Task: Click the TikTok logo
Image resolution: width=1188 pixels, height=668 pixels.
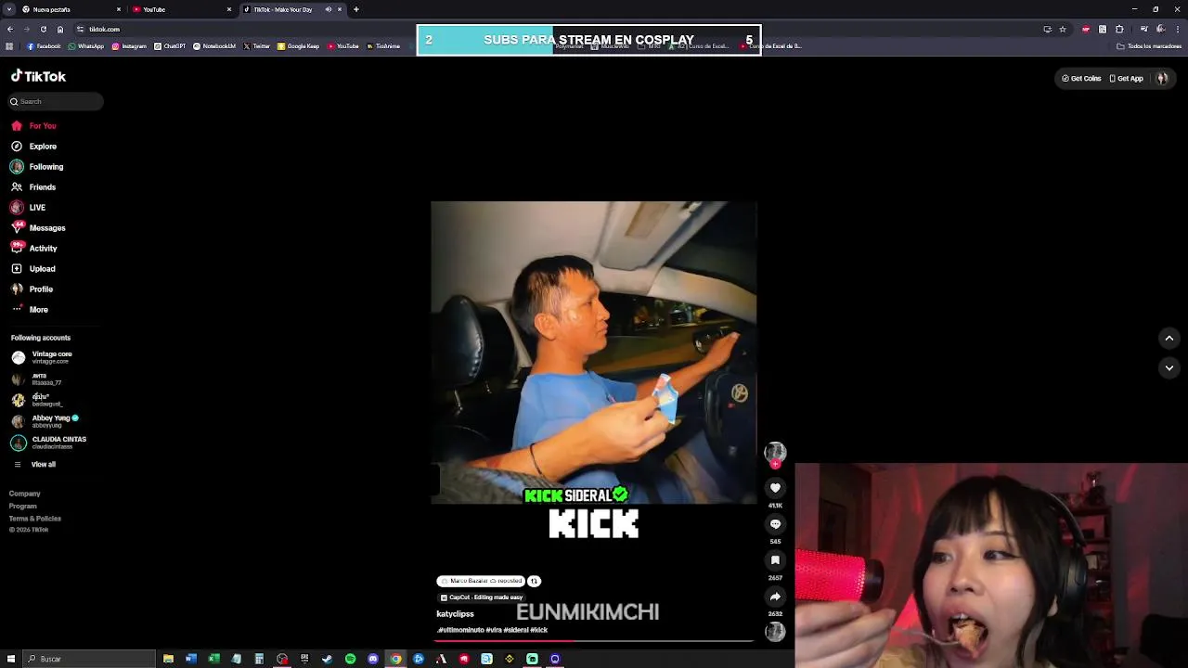Action: (38, 76)
